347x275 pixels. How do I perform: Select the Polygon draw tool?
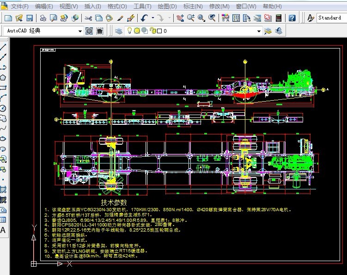pyautogui.click(x=3, y=77)
